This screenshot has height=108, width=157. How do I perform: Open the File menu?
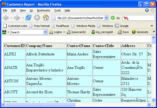(5, 10)
